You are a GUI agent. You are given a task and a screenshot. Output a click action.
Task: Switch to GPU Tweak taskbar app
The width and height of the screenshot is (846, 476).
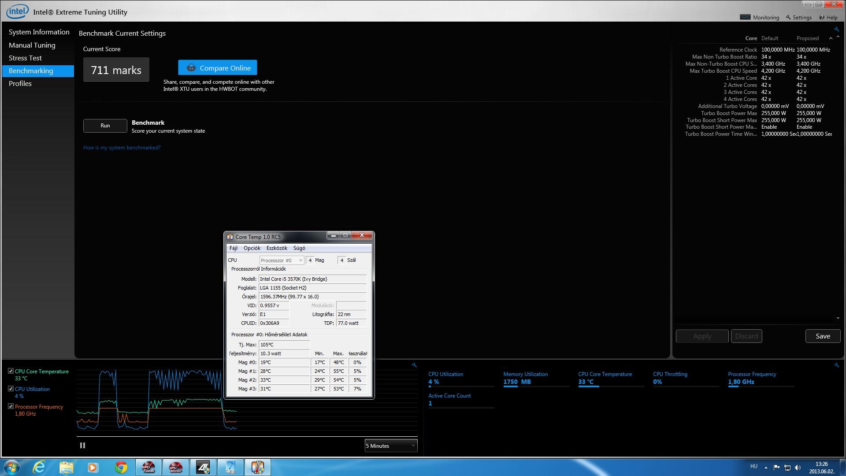(148, 467)
